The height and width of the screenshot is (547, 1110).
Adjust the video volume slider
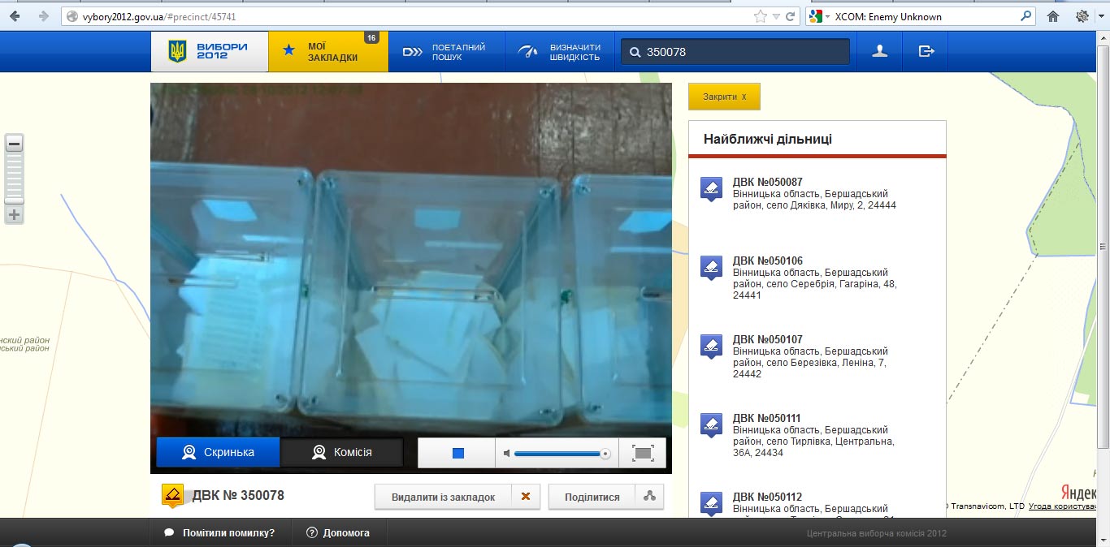561,454
